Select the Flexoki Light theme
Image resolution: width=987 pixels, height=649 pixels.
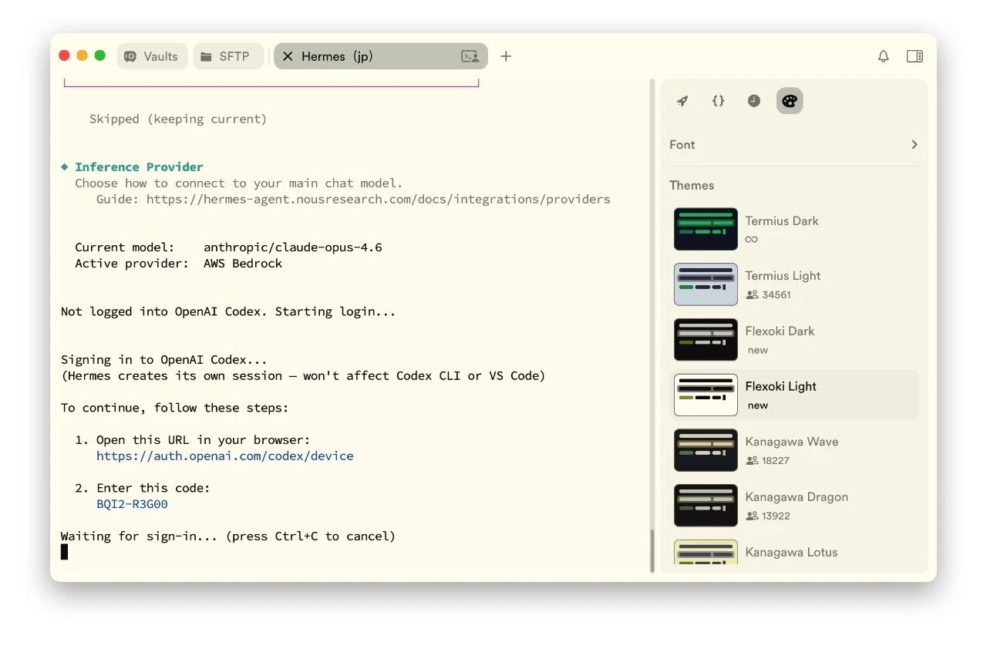(x=794, y=395)
